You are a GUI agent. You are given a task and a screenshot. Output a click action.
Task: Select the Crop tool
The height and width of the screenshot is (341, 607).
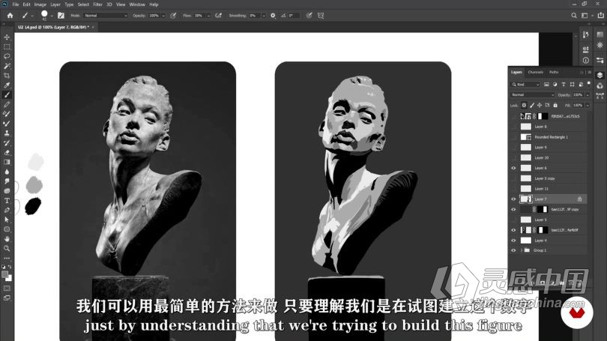(7, 76)
